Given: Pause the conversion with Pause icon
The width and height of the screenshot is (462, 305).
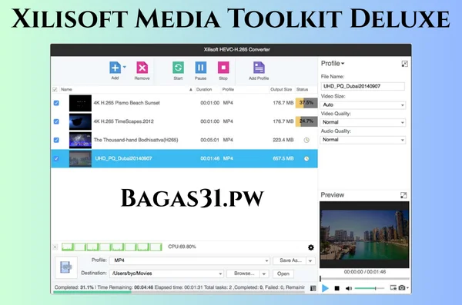Looking at the screenshot, I should tap(201, 68).
